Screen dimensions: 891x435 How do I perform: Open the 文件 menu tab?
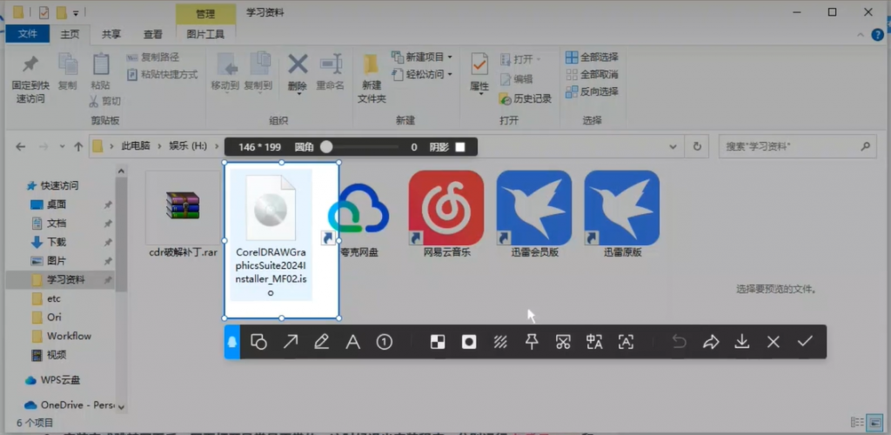coord(27,34)
